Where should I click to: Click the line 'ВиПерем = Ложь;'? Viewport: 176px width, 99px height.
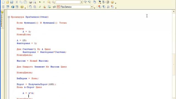point(28,78)
